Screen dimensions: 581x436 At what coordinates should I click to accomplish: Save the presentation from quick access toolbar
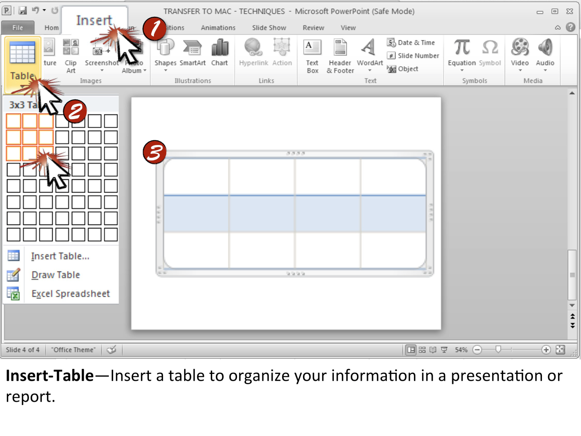pyautogui.click(x=22, y=11)
